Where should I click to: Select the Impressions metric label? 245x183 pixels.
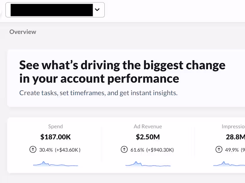coord(233,126)
